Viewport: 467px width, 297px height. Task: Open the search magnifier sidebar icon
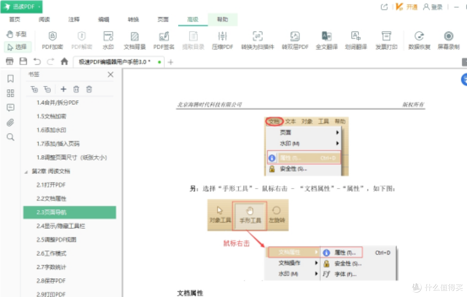10,137
